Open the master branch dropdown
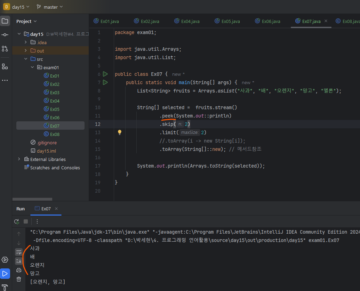This screenshot has height=291, width=360. (50, 7)
